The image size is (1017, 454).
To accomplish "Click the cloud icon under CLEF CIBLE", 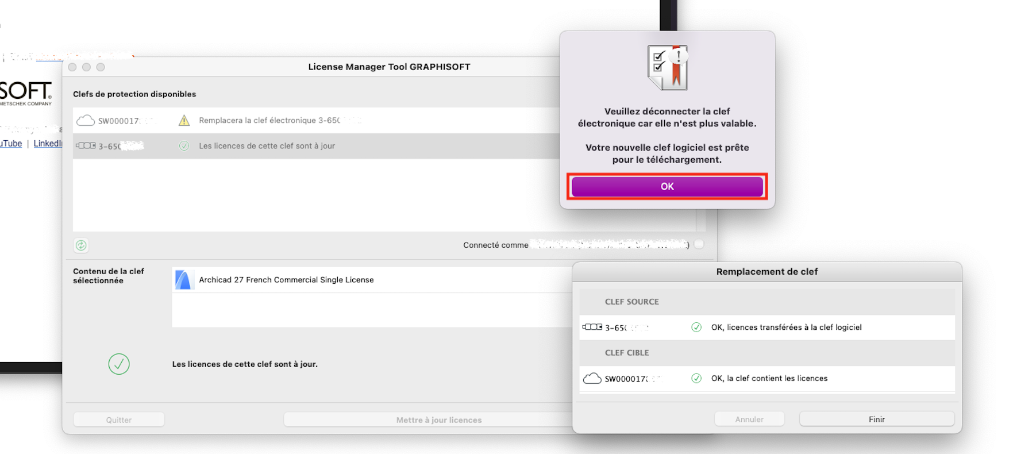I will 592,378.
